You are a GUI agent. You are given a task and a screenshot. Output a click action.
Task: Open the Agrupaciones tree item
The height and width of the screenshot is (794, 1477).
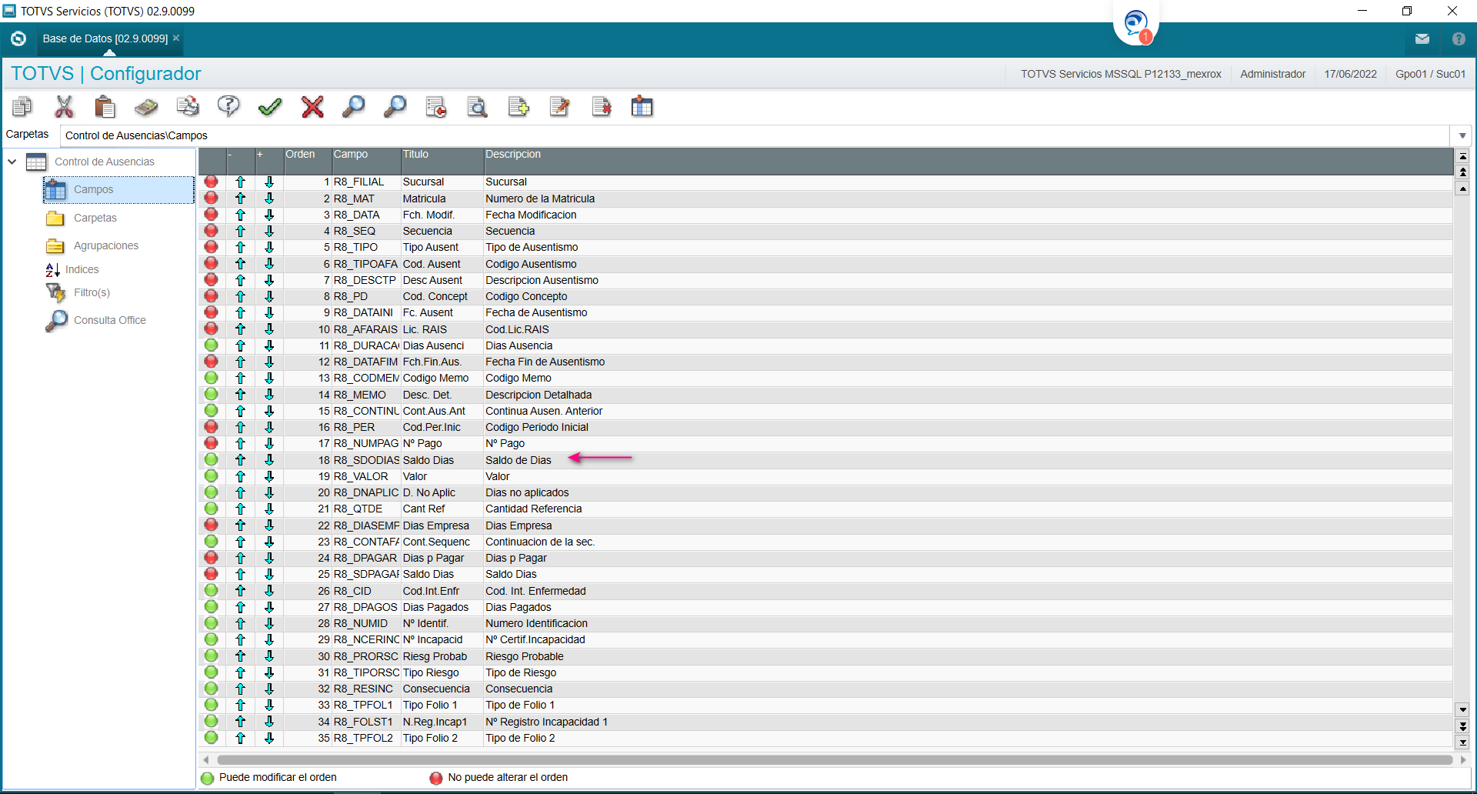tap(106, 245)
